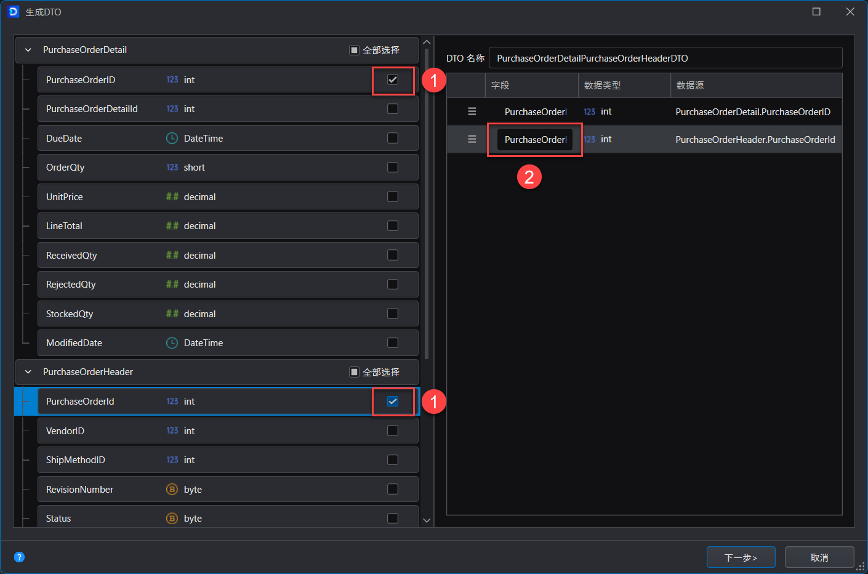Check the ModifiedDate checkbox
The image size is (868, 574).
pos(393,343)
